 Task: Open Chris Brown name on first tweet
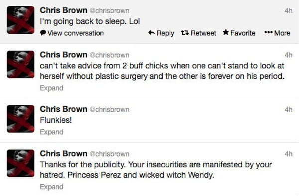(63, 10)
